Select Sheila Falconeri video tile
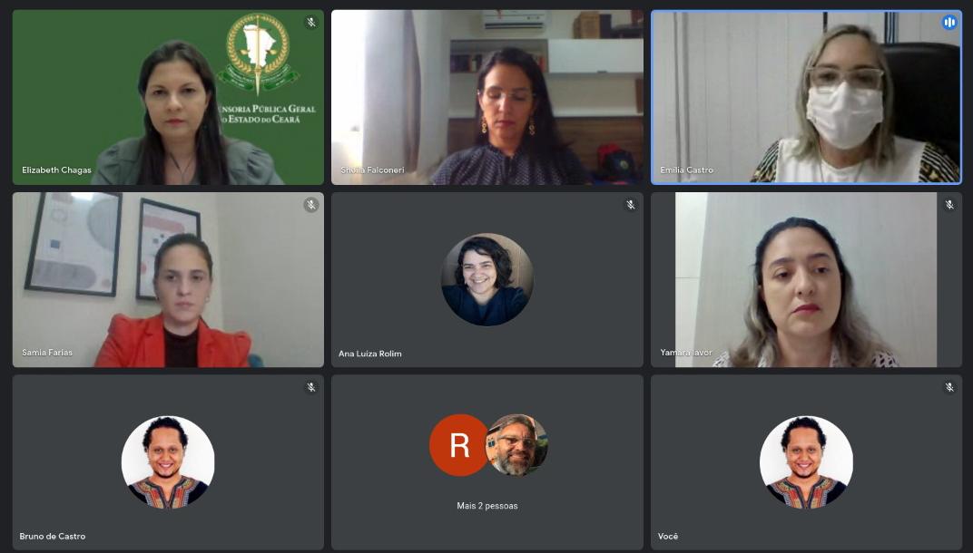 (x=487, y=97)
